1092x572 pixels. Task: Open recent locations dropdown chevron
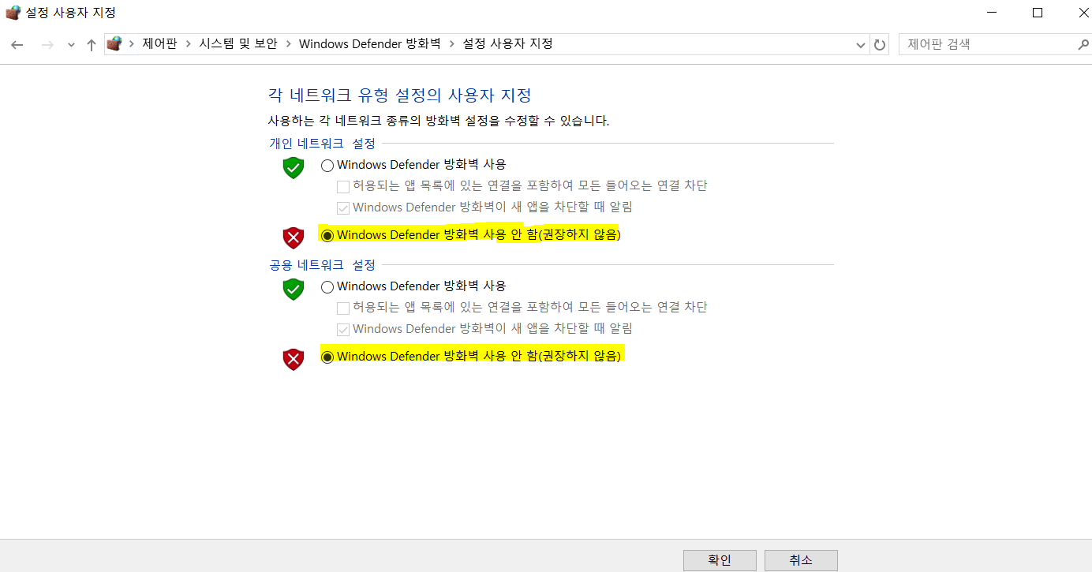pyautogui.click(x=71, y=45)
